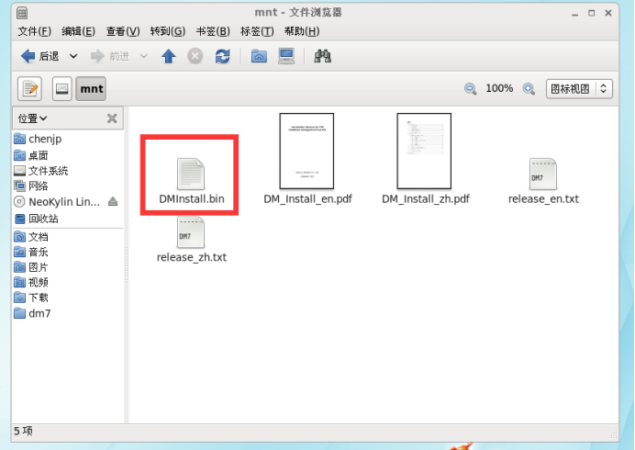Toggle text location entry edit button
Viewport: 635px width, 450px height.
[x=29, y=88]
